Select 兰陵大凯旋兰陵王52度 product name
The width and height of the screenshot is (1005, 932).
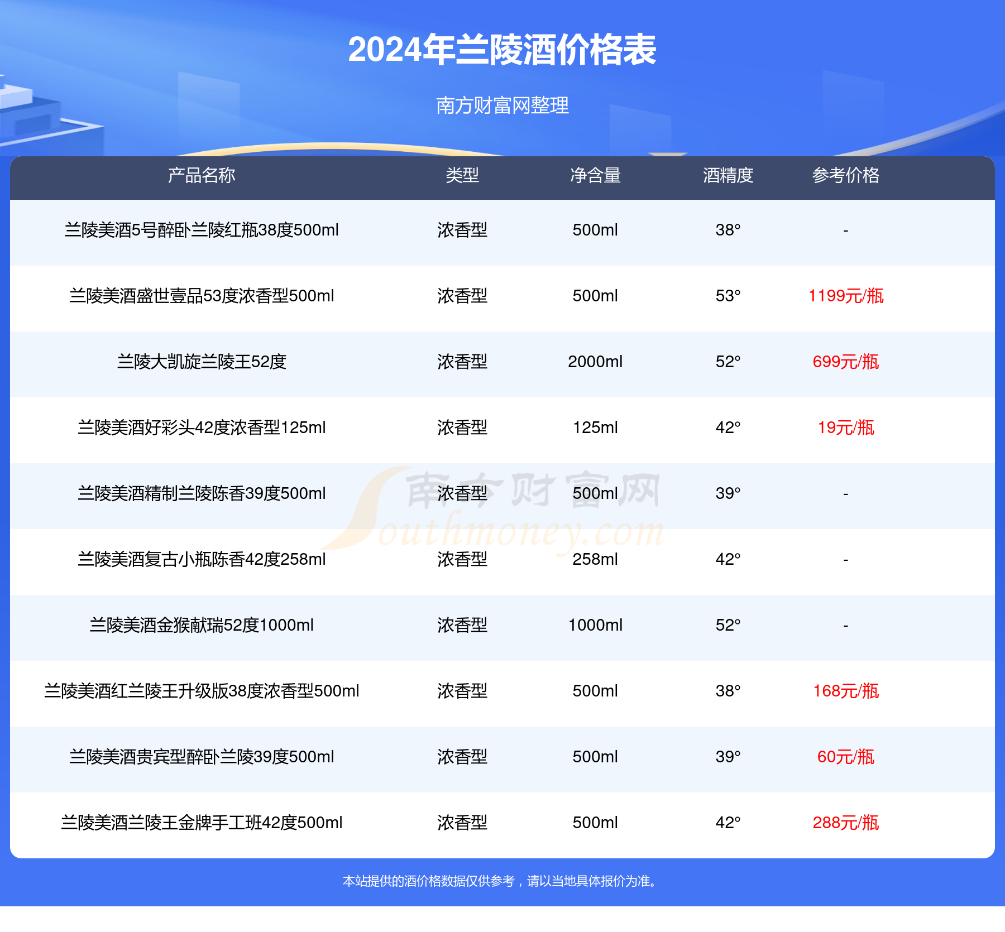202,362
